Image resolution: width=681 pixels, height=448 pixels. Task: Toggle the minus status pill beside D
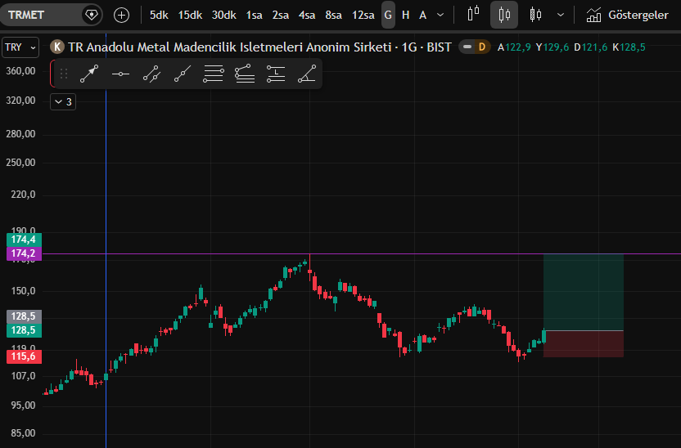tap(467, 47)
